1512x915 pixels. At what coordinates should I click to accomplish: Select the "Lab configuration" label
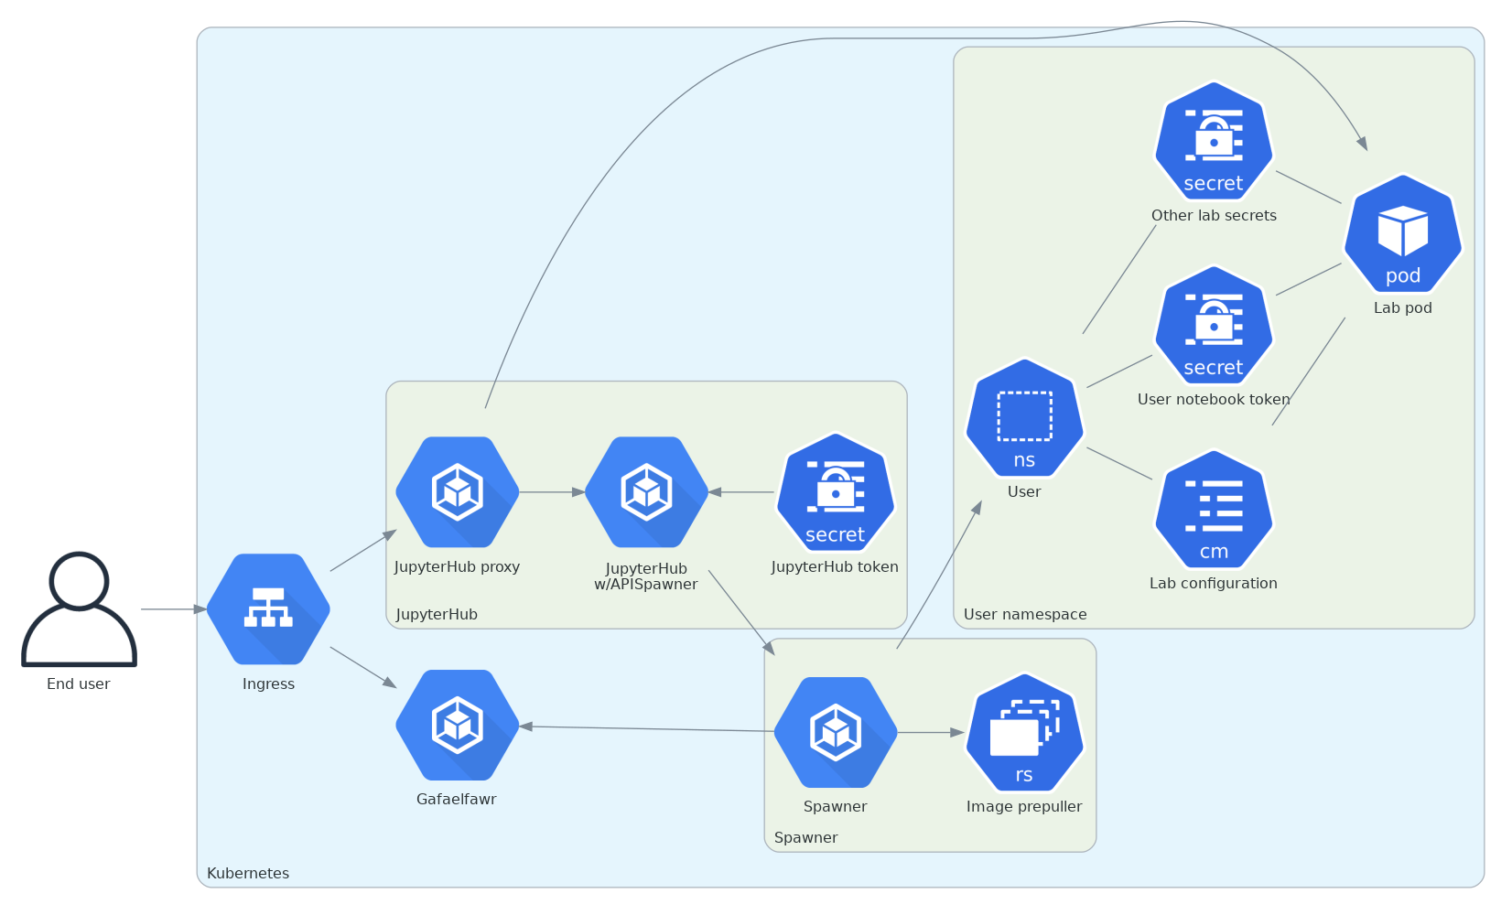point(1214,584)
